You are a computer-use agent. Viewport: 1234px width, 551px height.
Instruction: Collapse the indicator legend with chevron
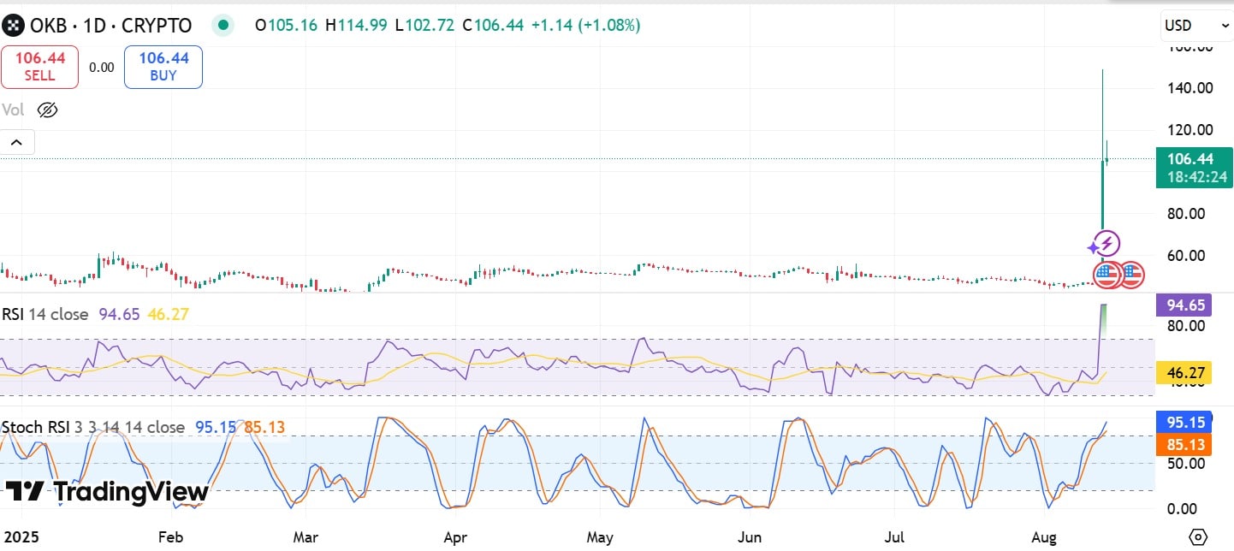pos(17,142)
